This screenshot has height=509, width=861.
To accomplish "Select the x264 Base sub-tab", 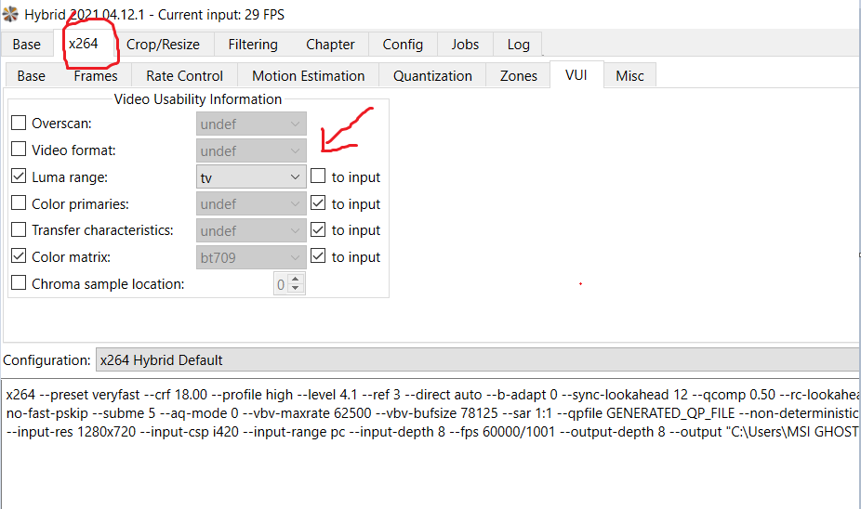I will point(32,75).
